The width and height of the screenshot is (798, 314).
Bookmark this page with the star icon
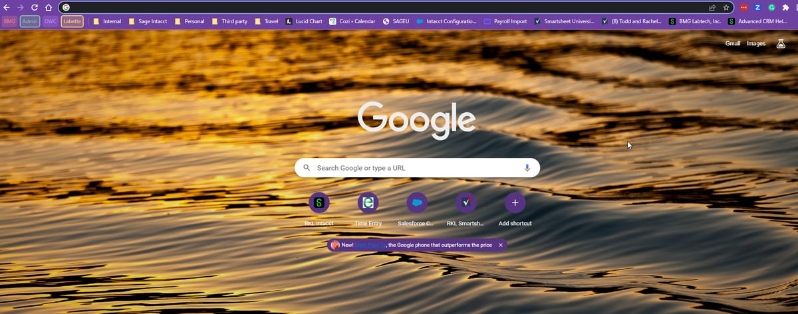(x=726, y=7)
